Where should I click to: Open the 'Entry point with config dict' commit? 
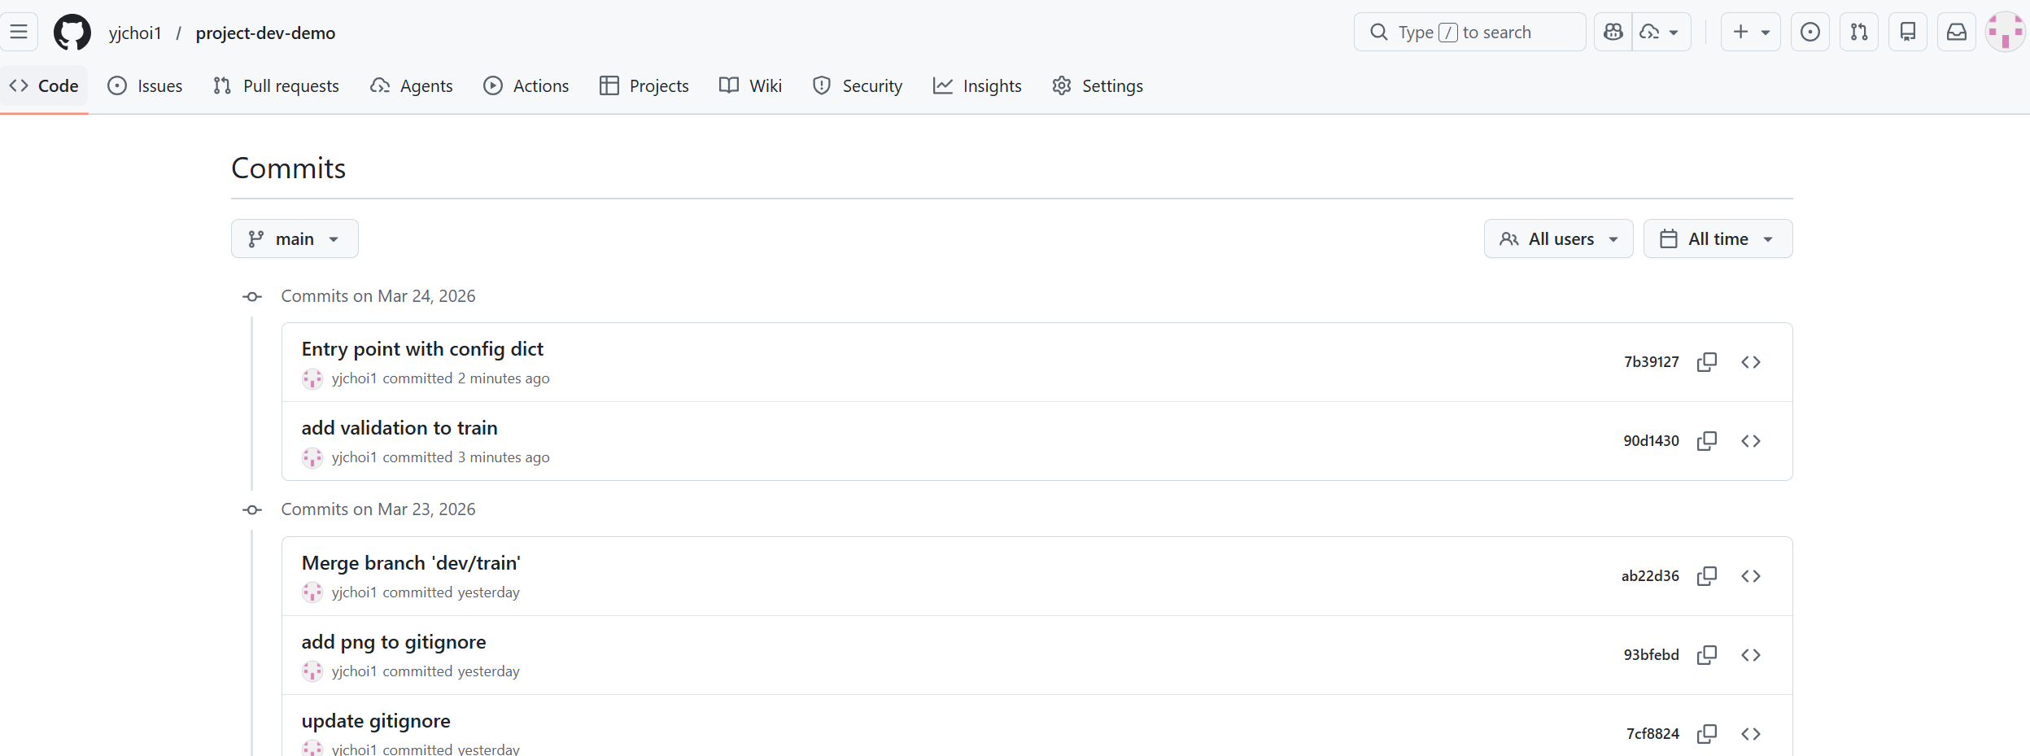click(x=421, y=348)
